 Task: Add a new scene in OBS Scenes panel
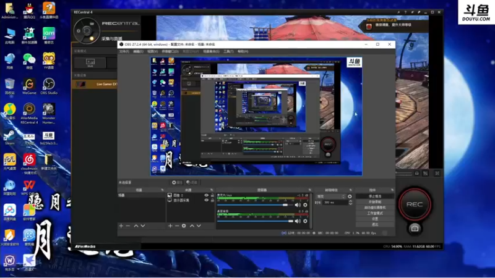click(121, 225)
